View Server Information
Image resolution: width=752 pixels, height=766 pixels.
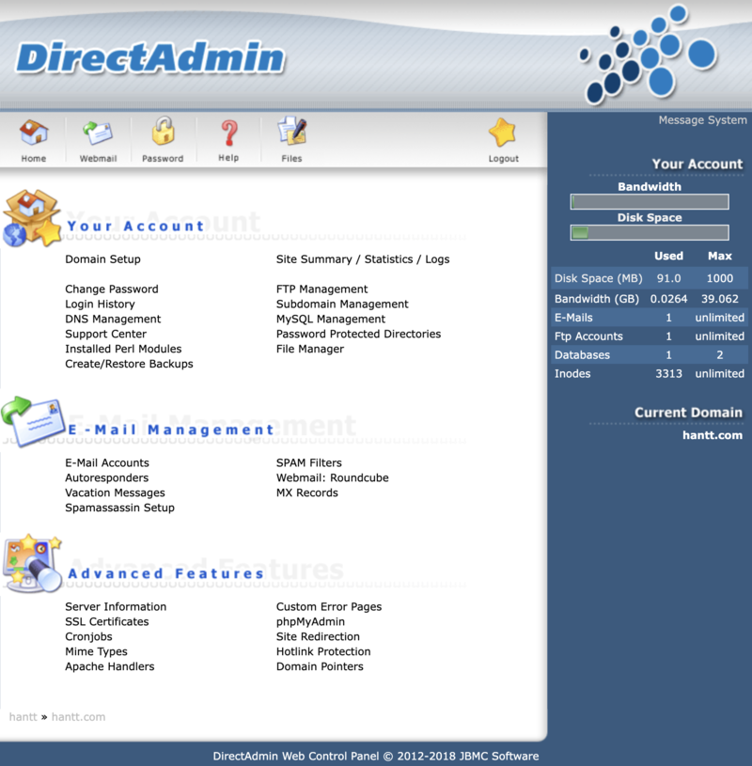click(116, 607)
